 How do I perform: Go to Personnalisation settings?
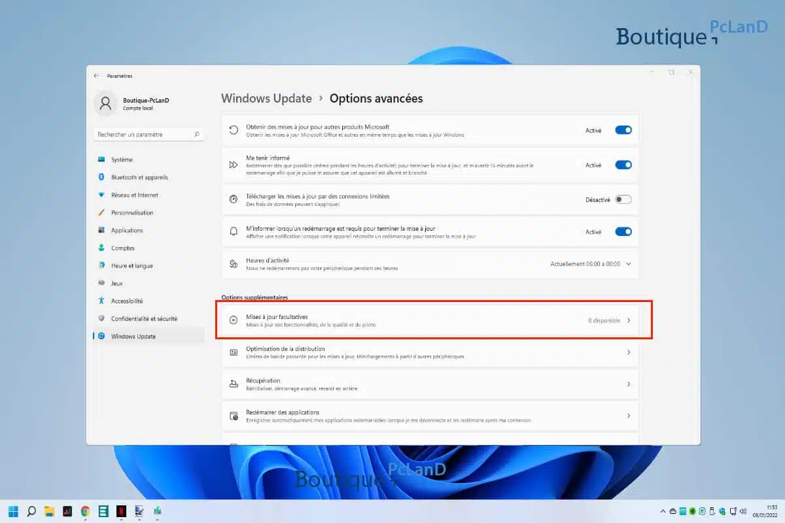[x=149, y=212]
